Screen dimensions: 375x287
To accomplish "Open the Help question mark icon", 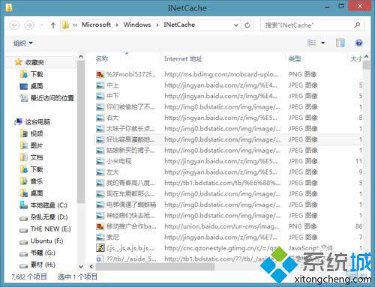I will [358, 43].
